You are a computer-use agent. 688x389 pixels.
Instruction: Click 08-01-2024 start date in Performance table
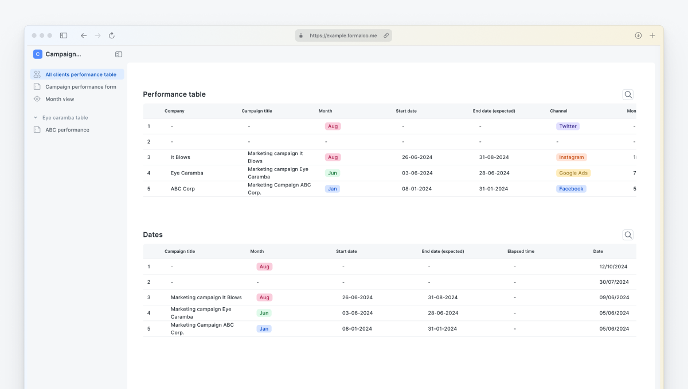click(417, 189)
